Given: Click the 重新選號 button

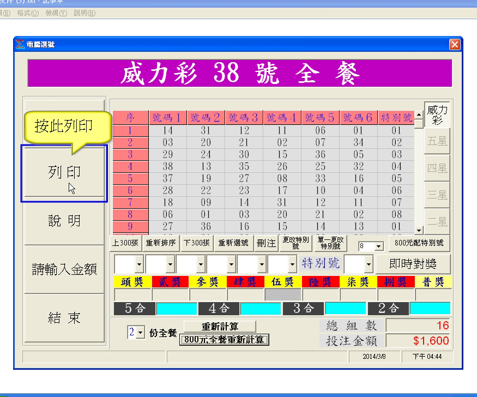Looking at the screenshot, I should coord(233,243).
